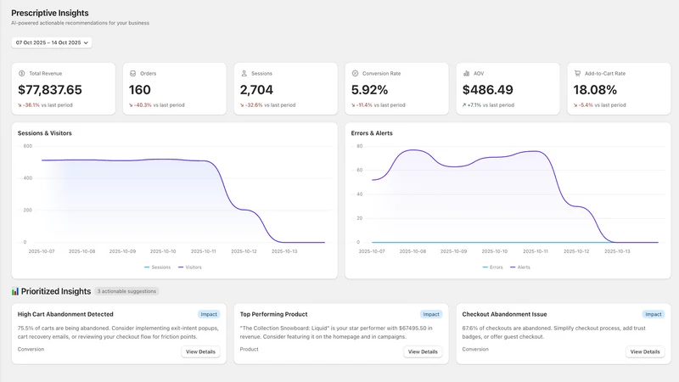The height and width of the screenshot is (382, 679).
Task: Click the 3 actionable suggestions badge
Action: point(126,291)
